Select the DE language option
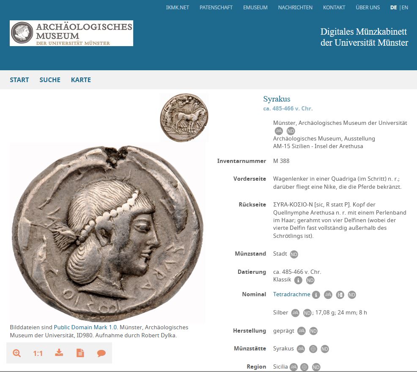Image resolution: width=417 pixels, height=372 pixels. click(x=394, y=8)
